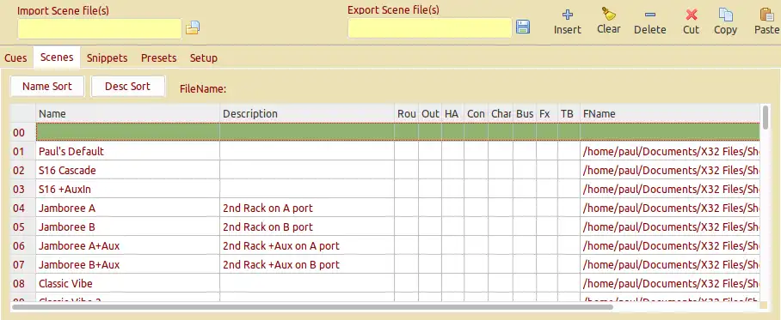Open the Snippets tab

[x=108, y=57]
